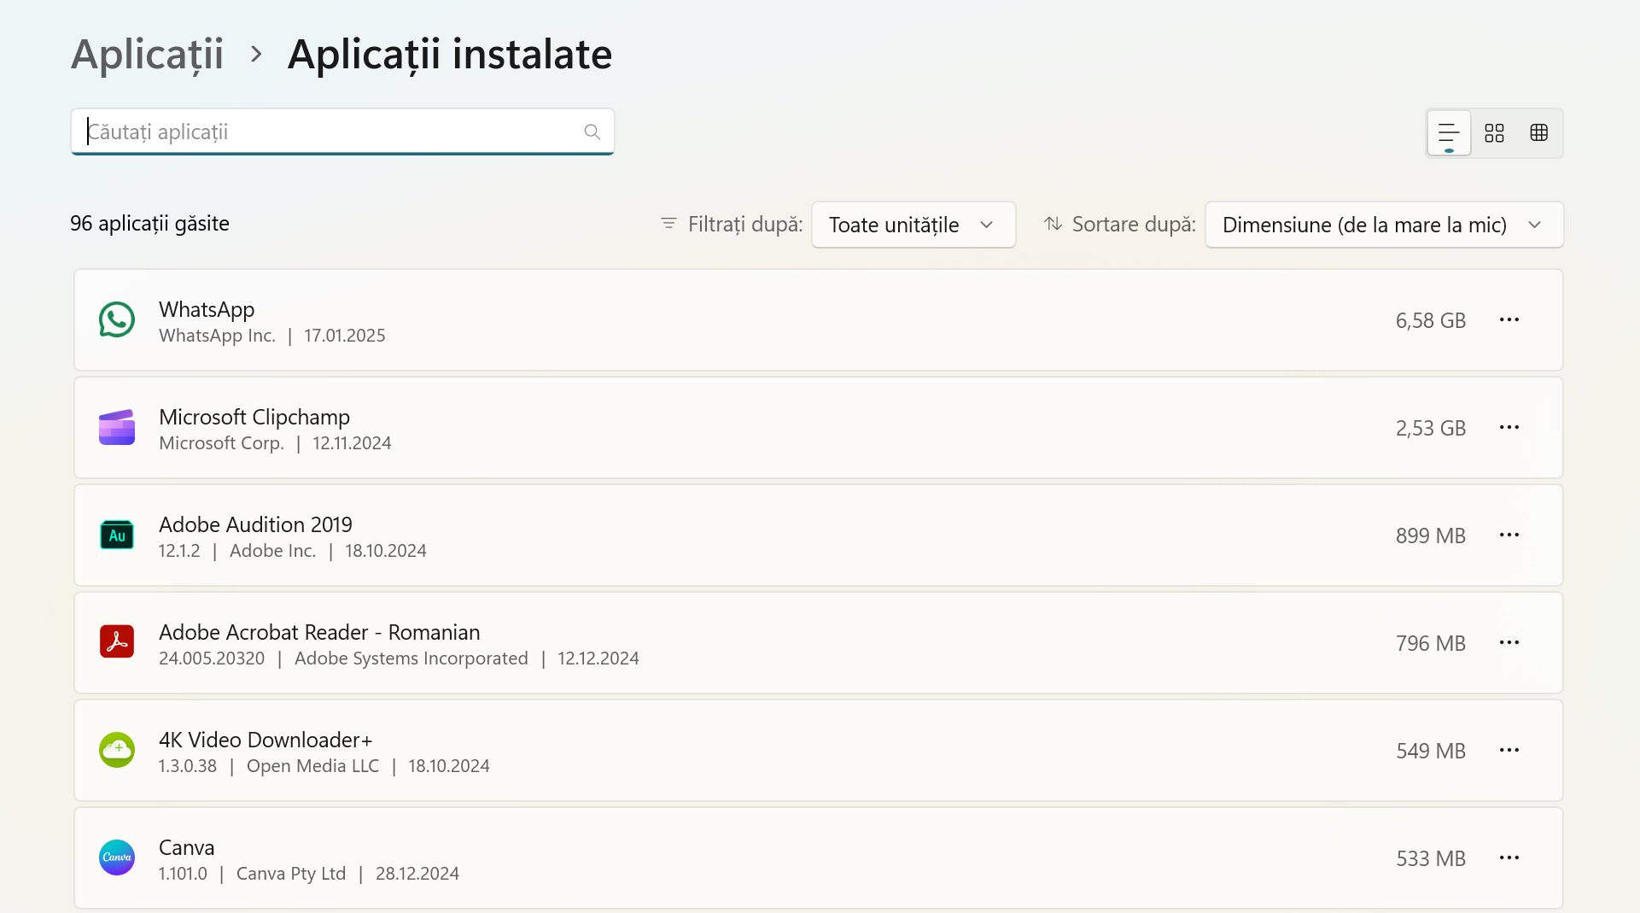Go back to Aplicații breadcrumb
Viewport: 1640px width, 913px height.
tap(148, 55)
